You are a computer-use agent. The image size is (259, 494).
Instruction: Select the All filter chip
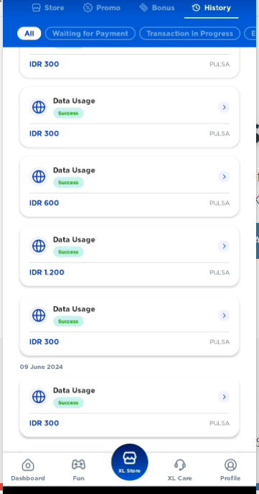[29, 34]
